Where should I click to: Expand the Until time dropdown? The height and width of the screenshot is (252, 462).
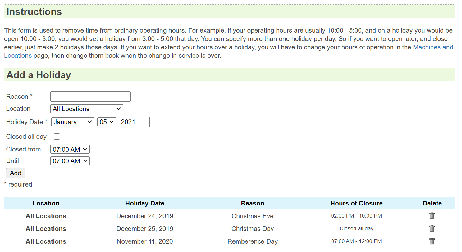click(70, 161)
